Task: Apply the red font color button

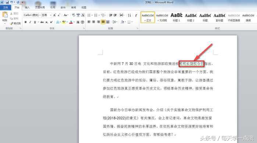Action: 71,22
